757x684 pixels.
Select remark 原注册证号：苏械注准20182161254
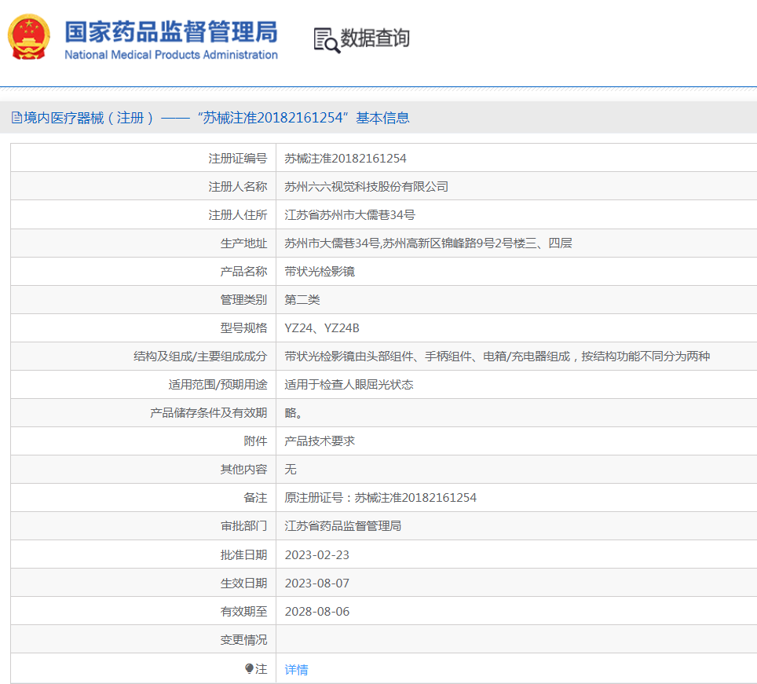point(380,498)
